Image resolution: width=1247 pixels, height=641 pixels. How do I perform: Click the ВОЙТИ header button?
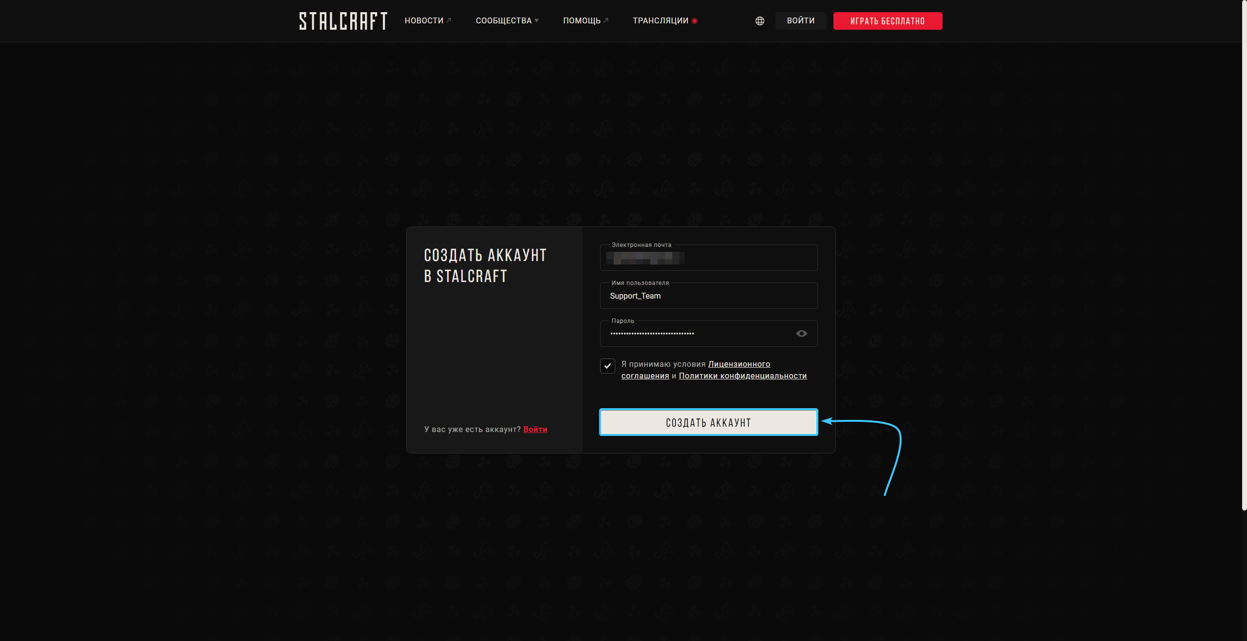pyautogui.click(x=801, y=21)
